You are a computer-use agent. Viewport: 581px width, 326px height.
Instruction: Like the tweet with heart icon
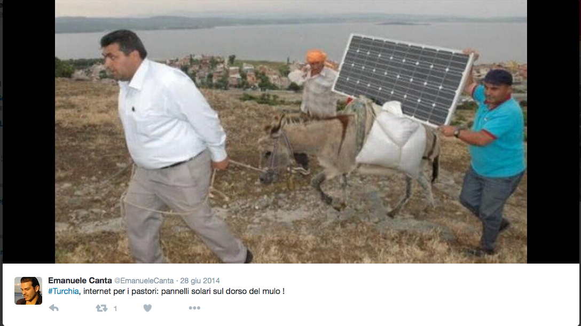coord(147,308)
